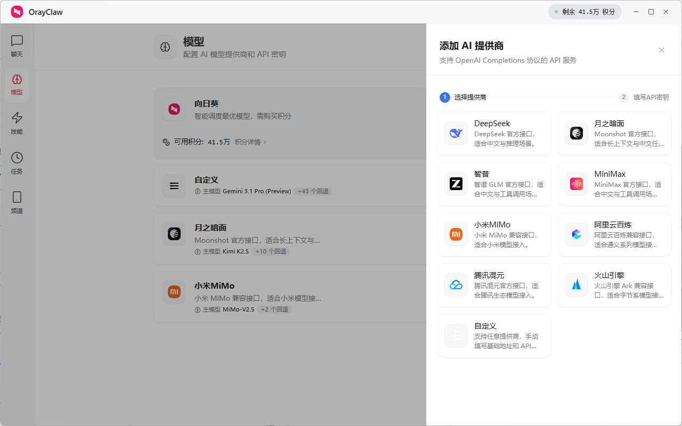The image size is (682, 426).
Task: Open the 频道 phone sidebar icon
Action: [17, 197]
